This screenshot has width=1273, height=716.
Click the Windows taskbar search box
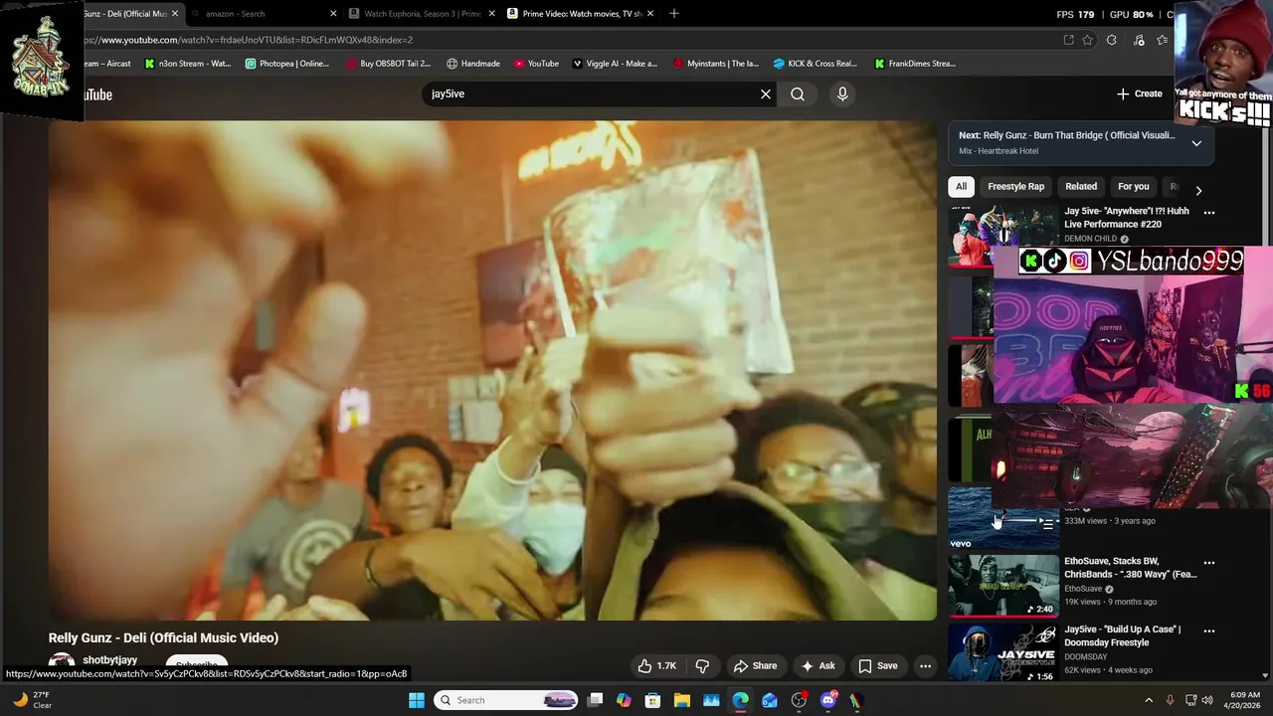click(x=507, y=700)
